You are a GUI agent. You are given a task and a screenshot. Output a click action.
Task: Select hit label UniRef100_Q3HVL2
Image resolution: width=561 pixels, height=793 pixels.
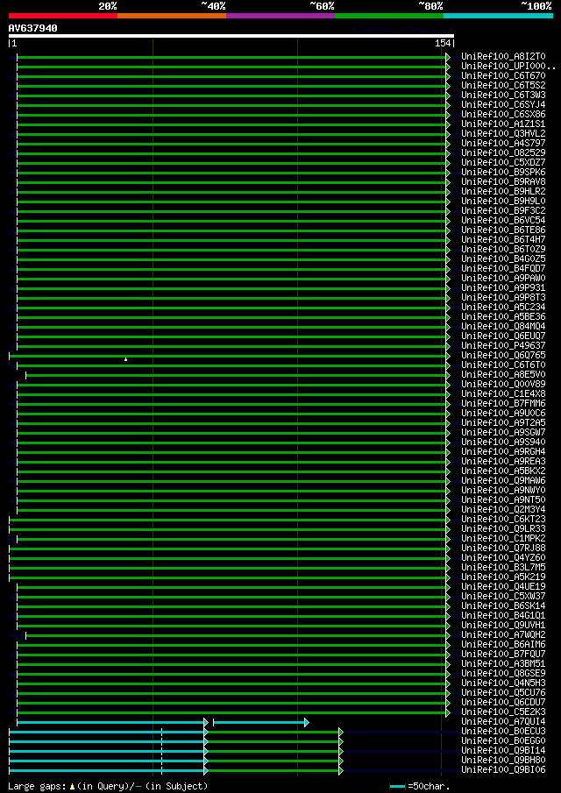pos(503,133)
